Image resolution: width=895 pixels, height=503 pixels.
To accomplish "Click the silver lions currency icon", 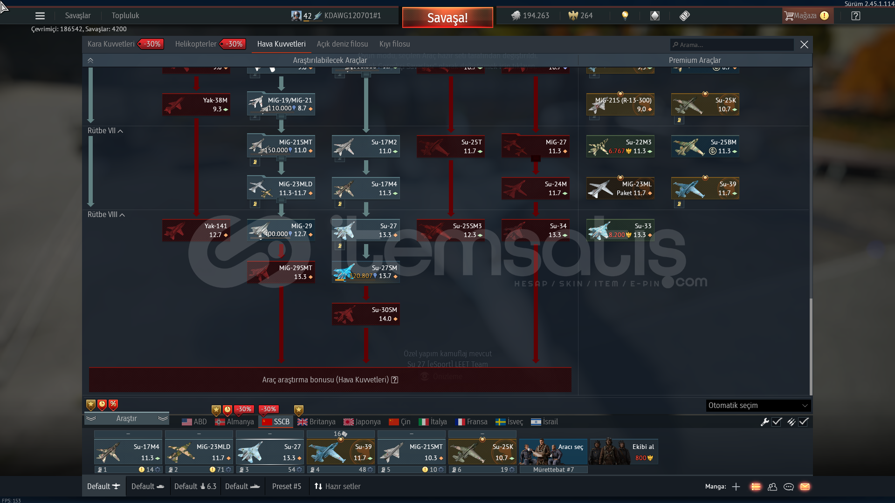I will (516, 16).
